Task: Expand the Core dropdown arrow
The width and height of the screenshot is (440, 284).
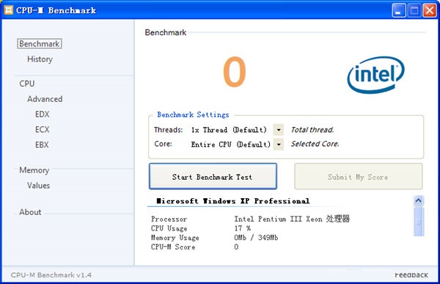Action: point(279,145)
